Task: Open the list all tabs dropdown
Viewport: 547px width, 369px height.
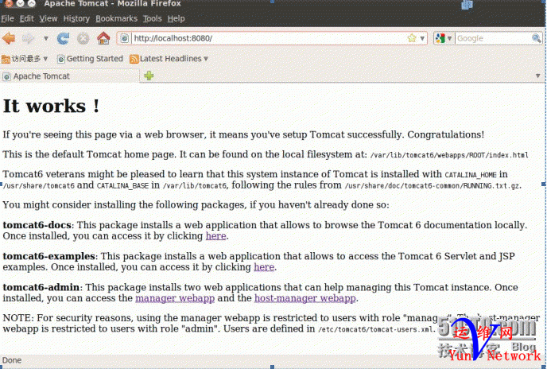Action: (537, 76)
